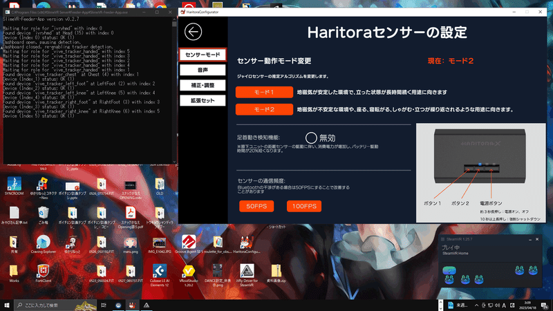Viewport: 553px width, 311px height.
Task: Switch to iVRy triangle taskbar icon
Action: (x=147, y=305)
